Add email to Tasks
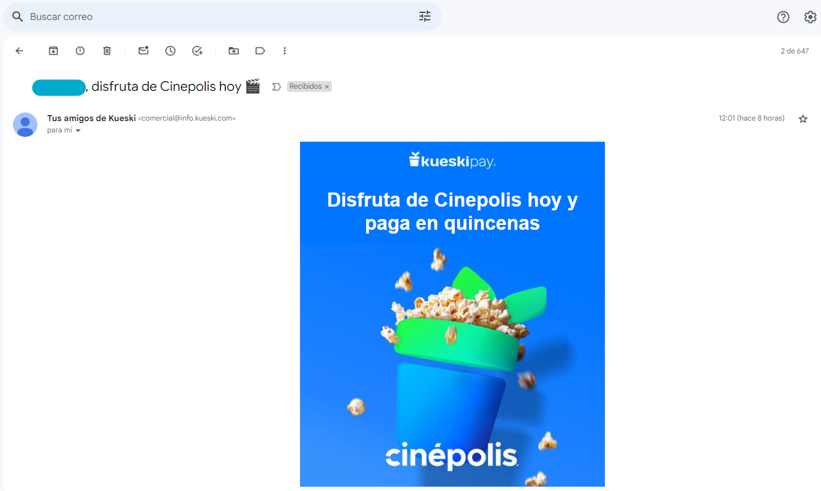Image resolution: width=821 pixels, height=491 pixels. click(198, 51)
